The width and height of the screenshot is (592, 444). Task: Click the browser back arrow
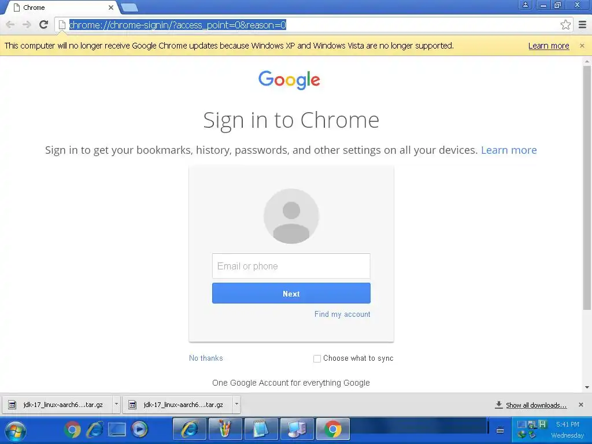pos(10,25)
